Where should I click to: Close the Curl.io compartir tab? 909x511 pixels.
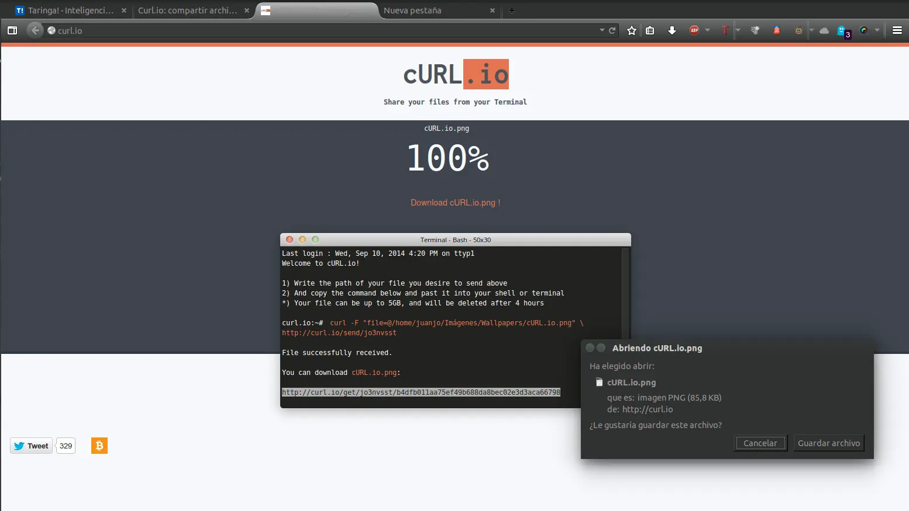click(x=247, y=11)
